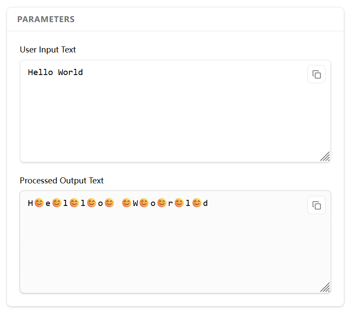The width and height of the screenshot is (349, 323).
Task: Copy the Processed Output Text content
Action: pyautogui.click(x=316, y=205)
